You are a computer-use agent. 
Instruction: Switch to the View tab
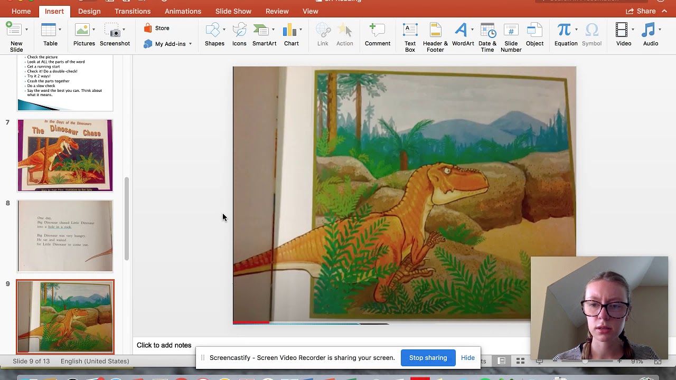pyautogui.click(x=311, y=11)
